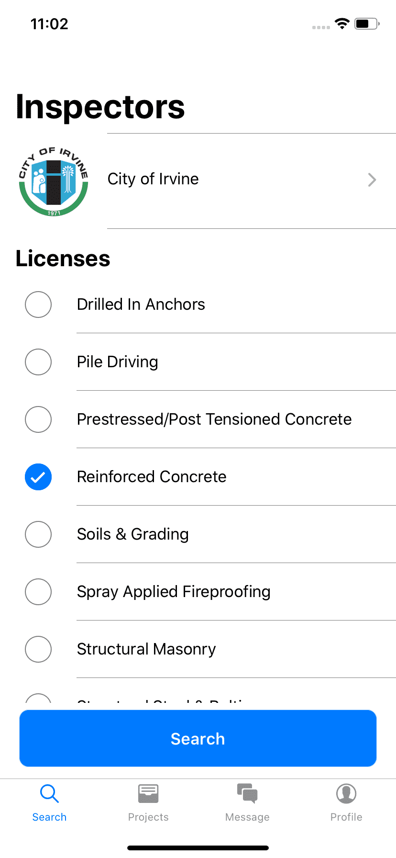Screen dimensions: 396x858
Task: Tap the Wi-Fi status icon
Action: [x=342, y=23]
